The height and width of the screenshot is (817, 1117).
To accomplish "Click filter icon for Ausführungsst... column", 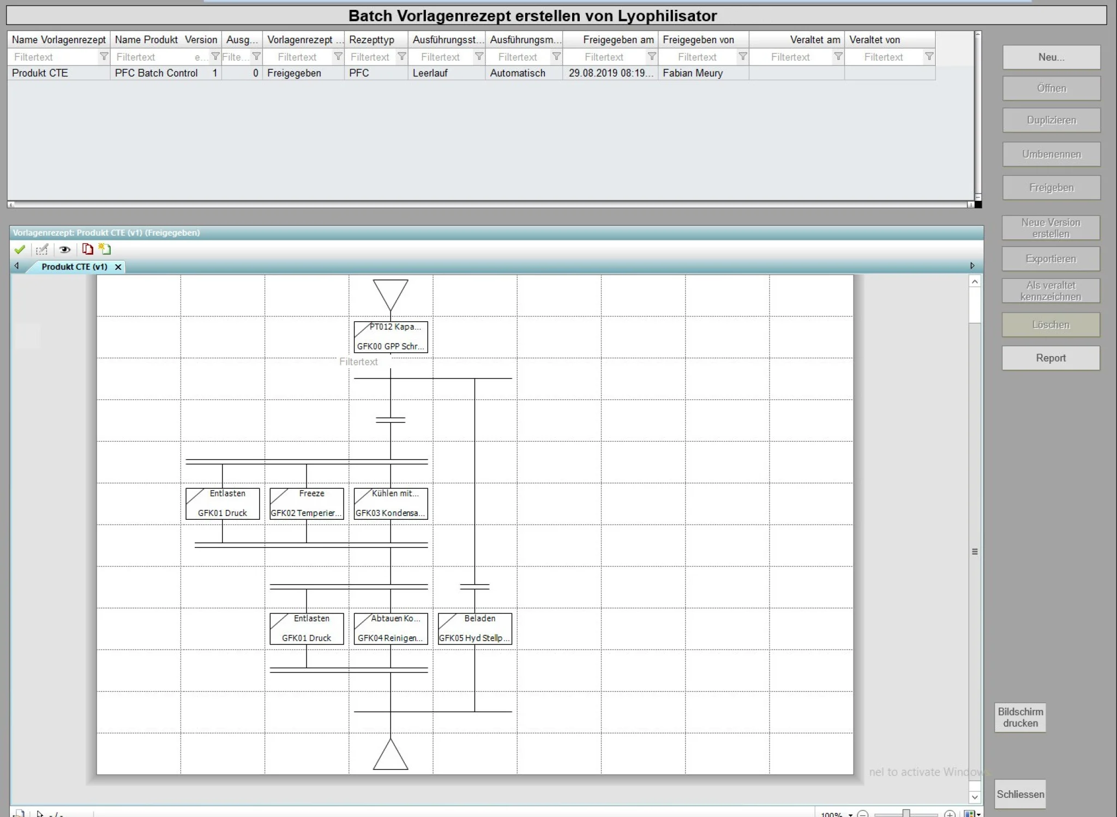I will (479, 57).
